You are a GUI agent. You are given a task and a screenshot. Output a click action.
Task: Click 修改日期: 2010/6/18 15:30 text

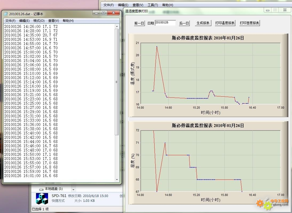88,196
